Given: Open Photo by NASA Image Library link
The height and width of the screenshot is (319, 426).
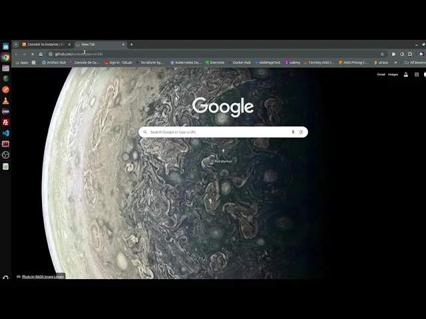Looking at the screenshot, I should coord(43,276).
